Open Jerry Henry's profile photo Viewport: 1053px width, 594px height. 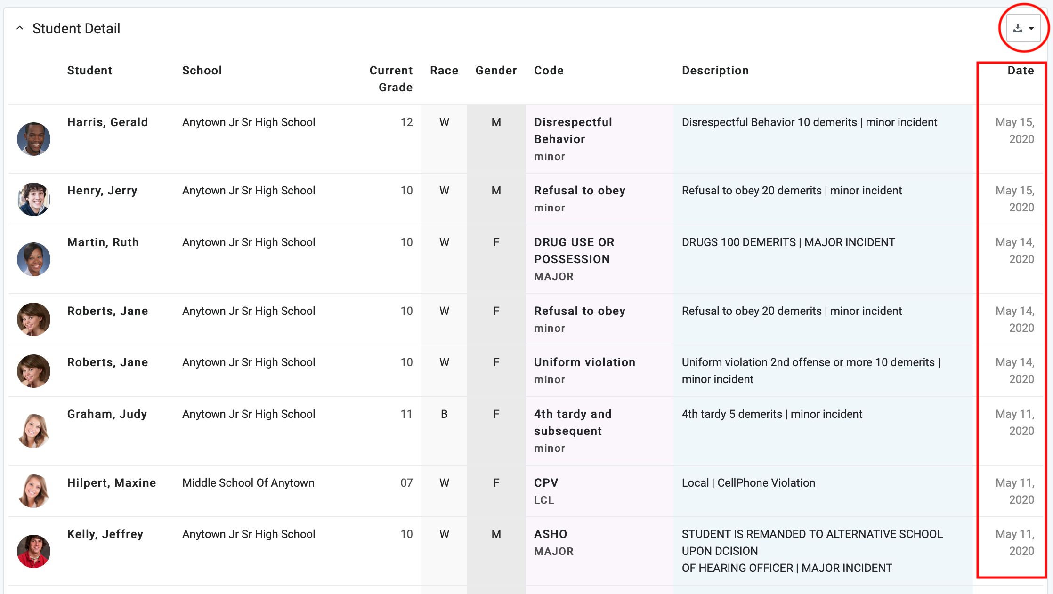(33, 199)
